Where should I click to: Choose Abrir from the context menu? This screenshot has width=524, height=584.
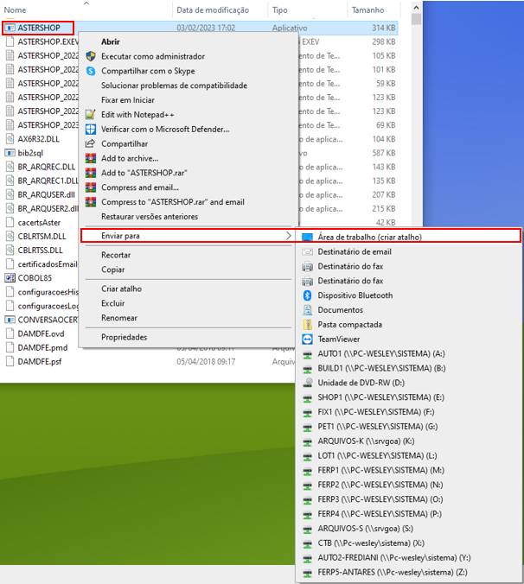pos(111,41)
